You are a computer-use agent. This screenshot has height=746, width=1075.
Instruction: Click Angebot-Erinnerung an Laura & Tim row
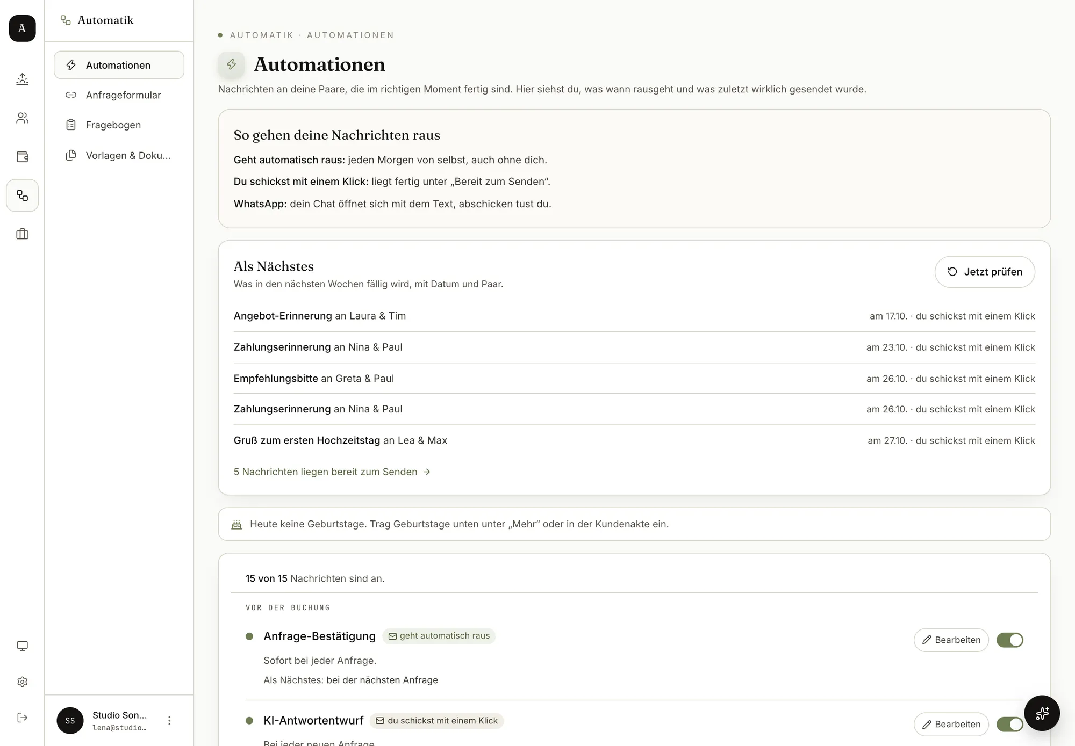(634, 316)
